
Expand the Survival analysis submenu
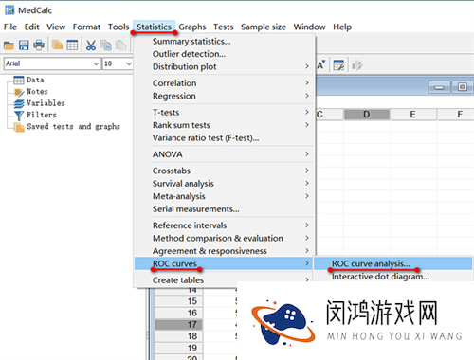pos(225,184)
